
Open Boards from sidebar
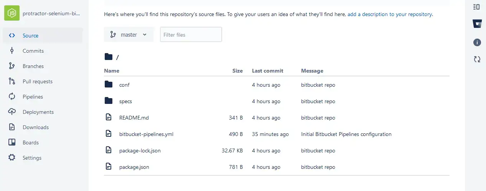(x=43, y=142)
